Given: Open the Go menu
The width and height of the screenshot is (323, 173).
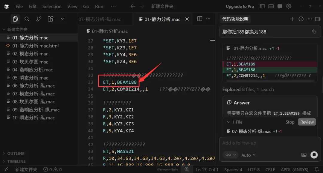Looking at the screenshot, I should tap(86, 6).
